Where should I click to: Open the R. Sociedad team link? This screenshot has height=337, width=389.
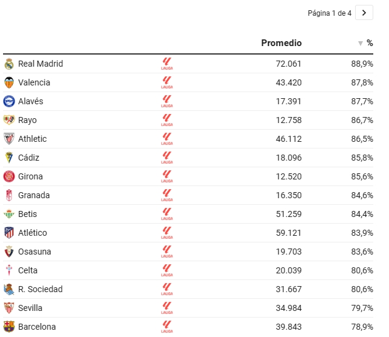pyautogui.click(x=41, y=289)
